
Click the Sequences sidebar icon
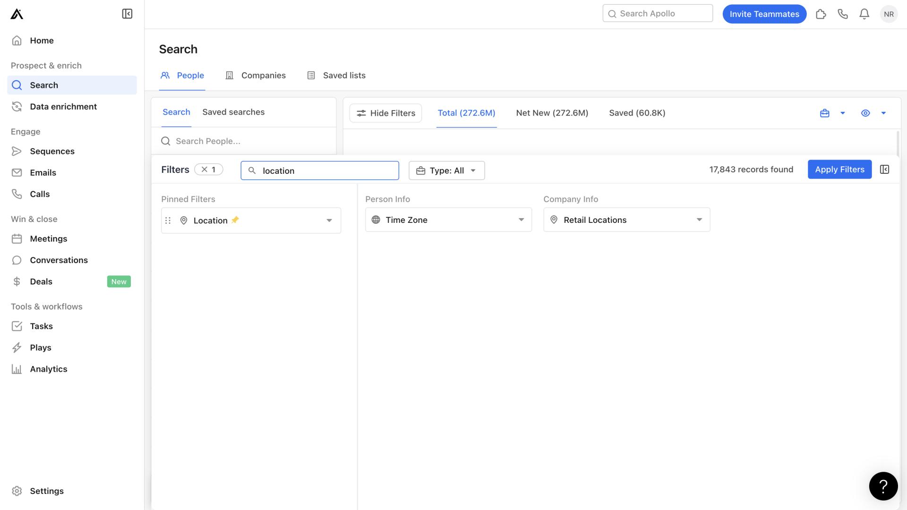(17, 151)
